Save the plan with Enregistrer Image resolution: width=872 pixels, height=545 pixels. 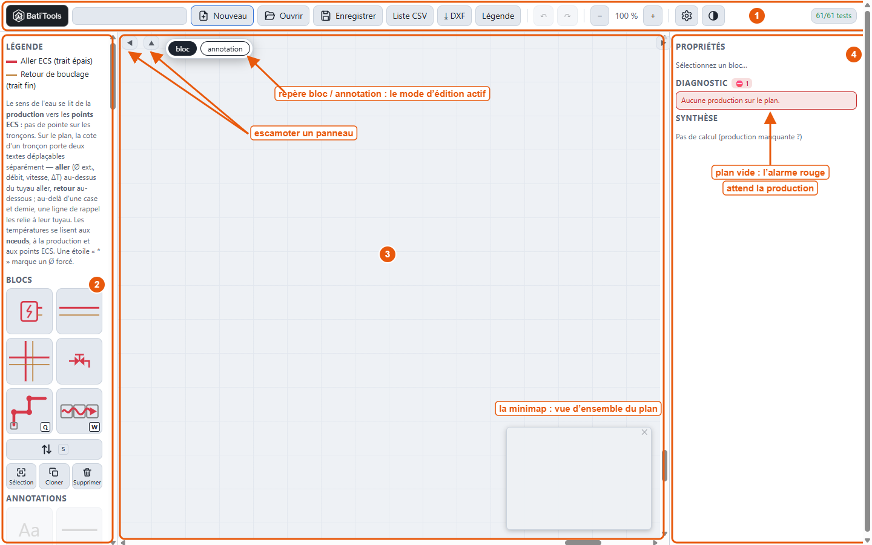(348, 16)
